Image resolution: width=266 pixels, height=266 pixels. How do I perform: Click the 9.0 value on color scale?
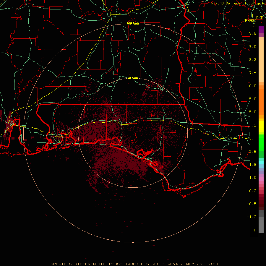253,46
